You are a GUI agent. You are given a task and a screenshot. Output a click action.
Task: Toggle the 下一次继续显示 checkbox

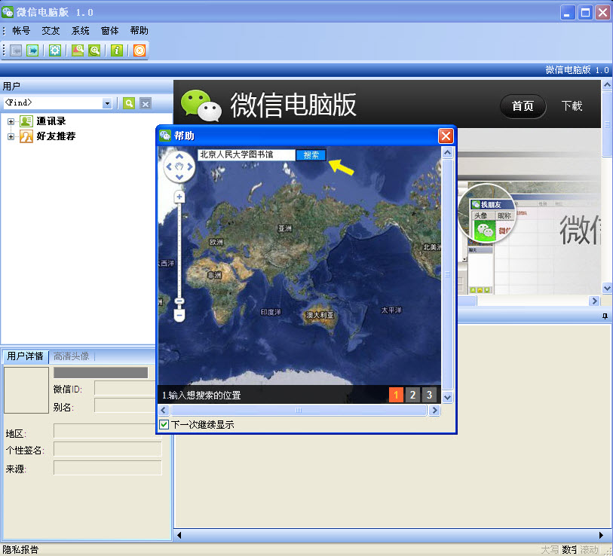[x=164, y=425]
